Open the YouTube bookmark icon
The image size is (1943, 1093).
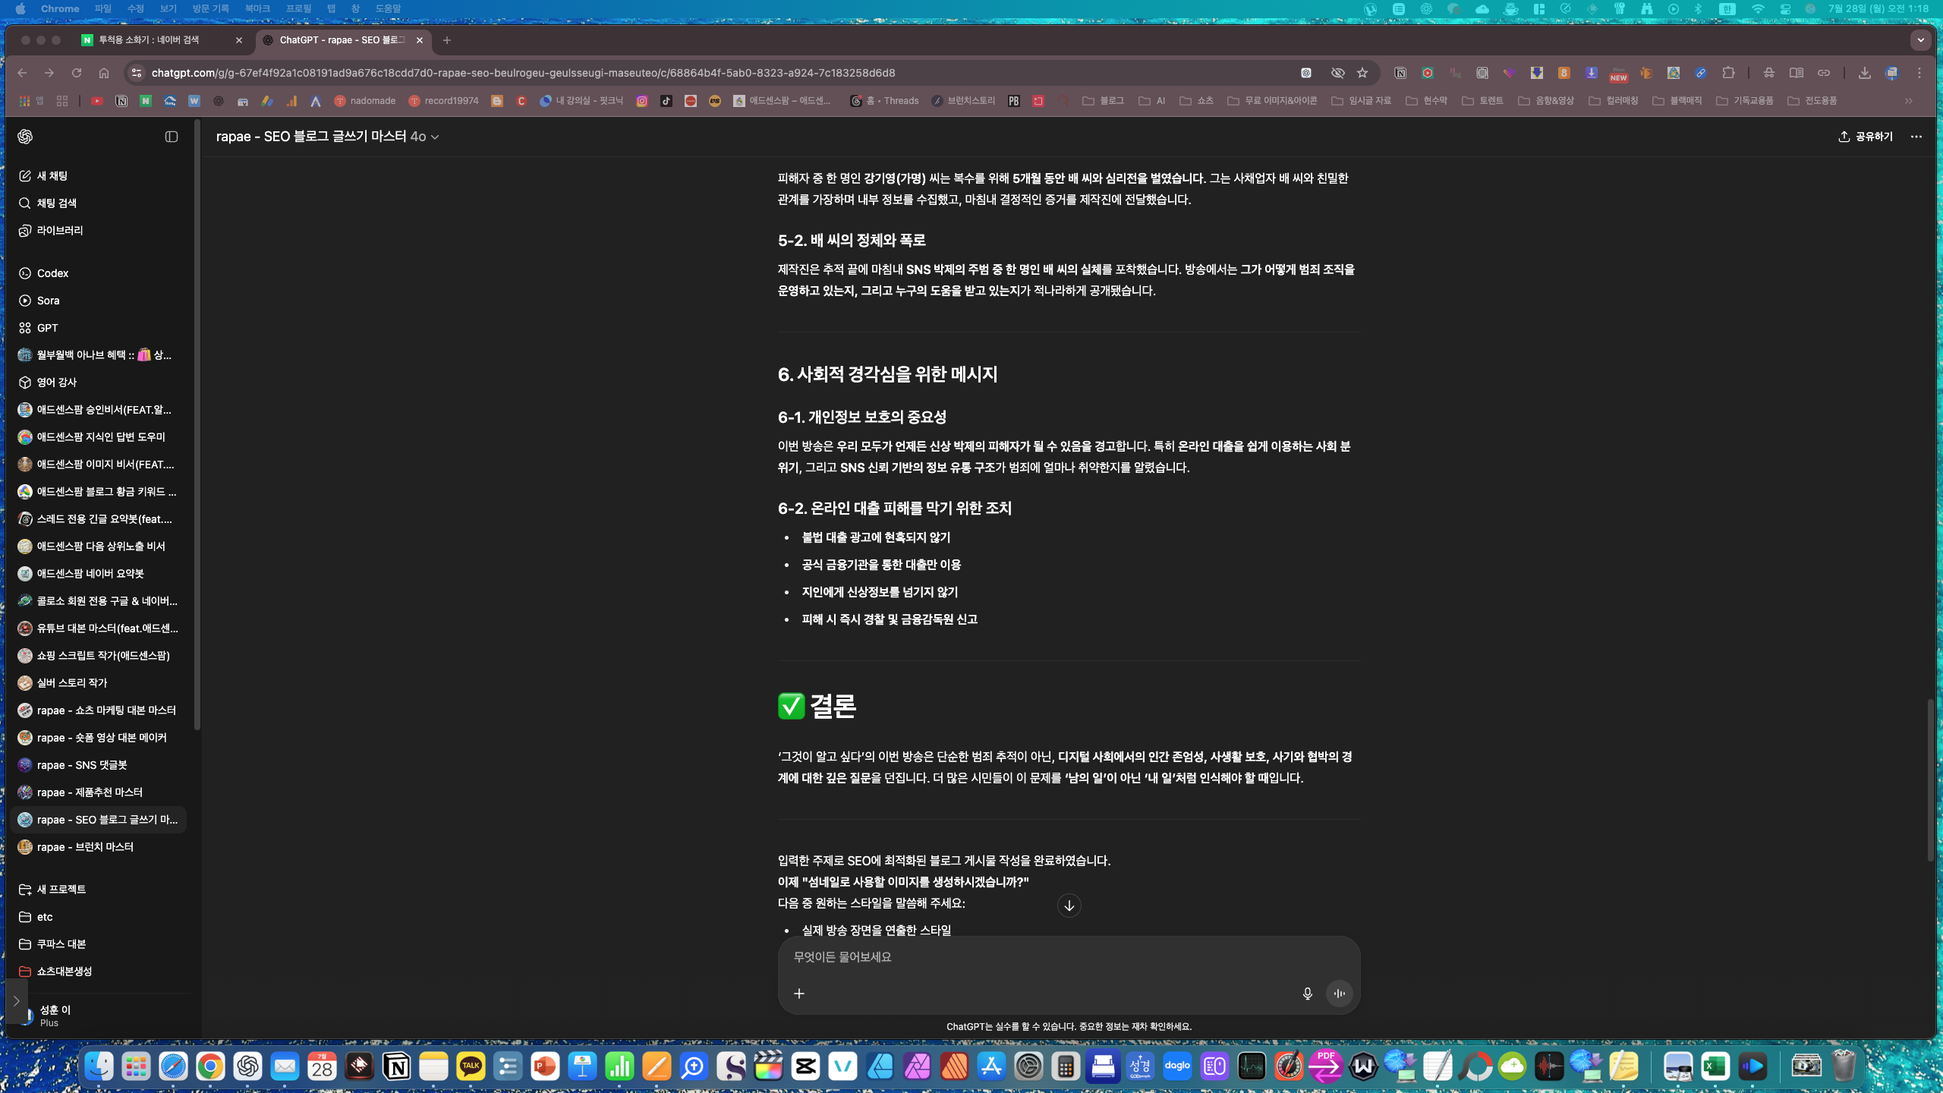coord(96,101)
